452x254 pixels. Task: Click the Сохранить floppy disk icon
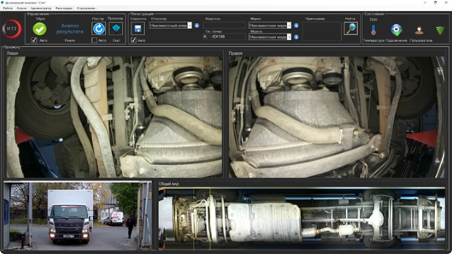pos(138,29)
